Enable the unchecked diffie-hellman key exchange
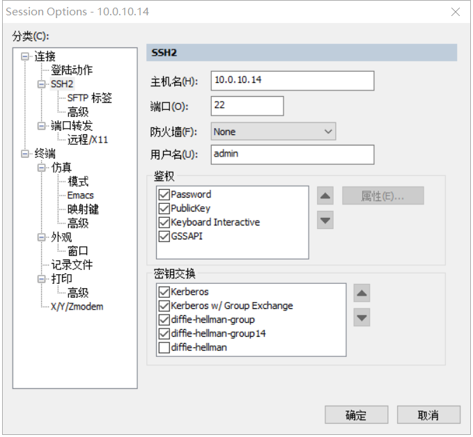Viewport: 473px width, 437px height. (164, 348)
